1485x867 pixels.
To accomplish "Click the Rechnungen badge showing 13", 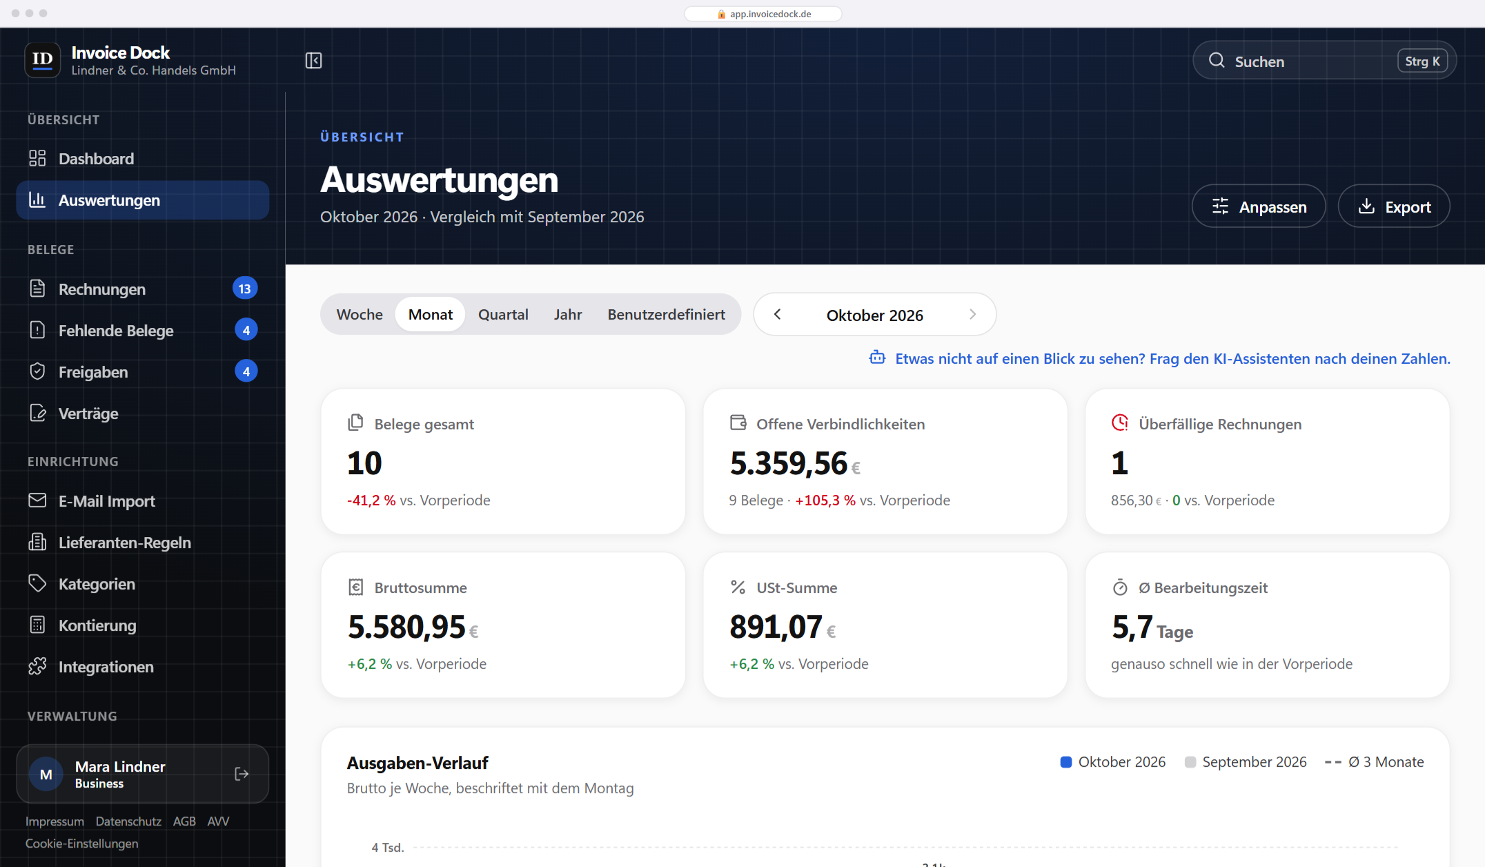I will [245, 289].
